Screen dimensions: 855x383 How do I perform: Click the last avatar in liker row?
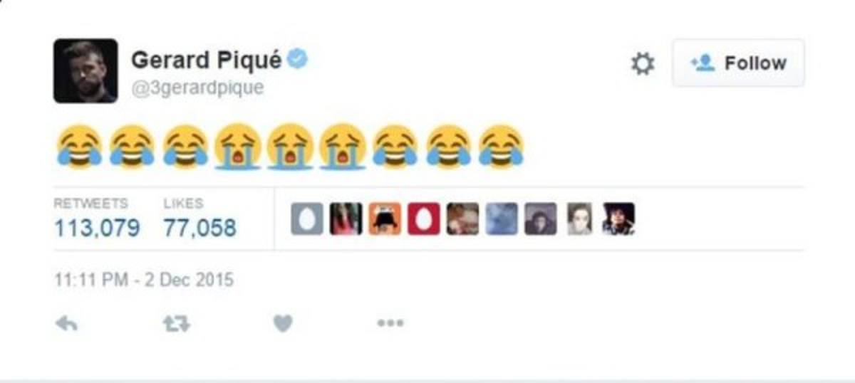click(618, 219)
